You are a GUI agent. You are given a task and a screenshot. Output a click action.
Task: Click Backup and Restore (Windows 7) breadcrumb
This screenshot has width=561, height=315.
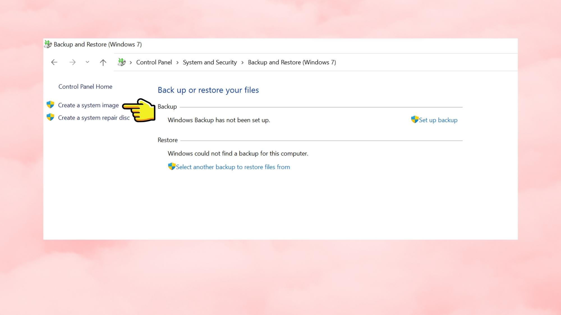(292, 62)
